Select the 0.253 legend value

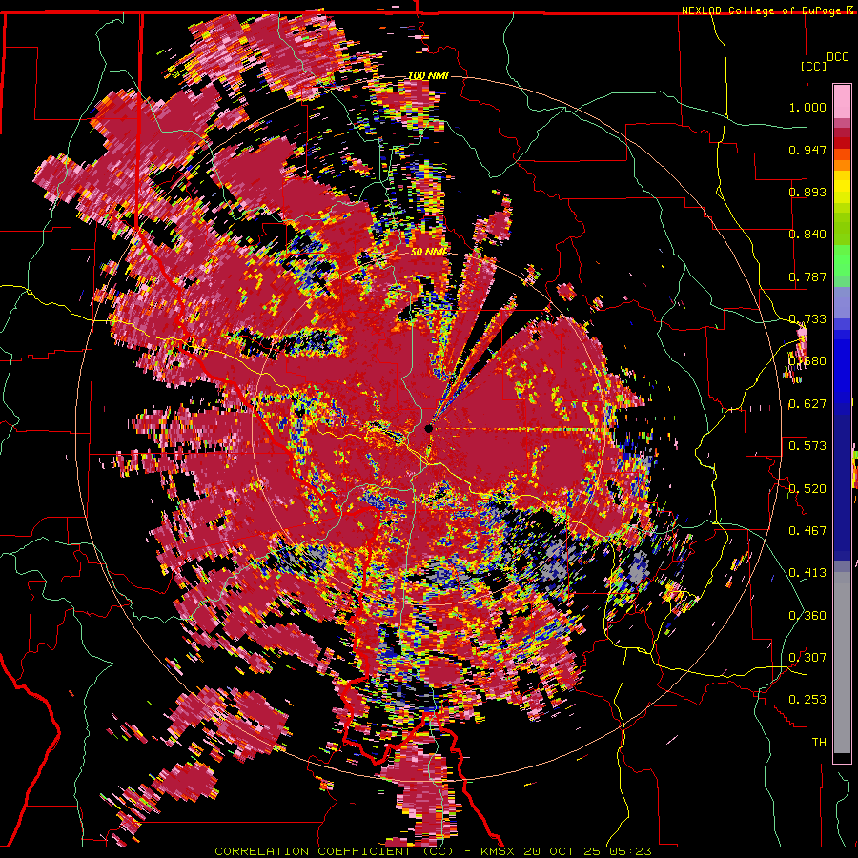(807, 700)
